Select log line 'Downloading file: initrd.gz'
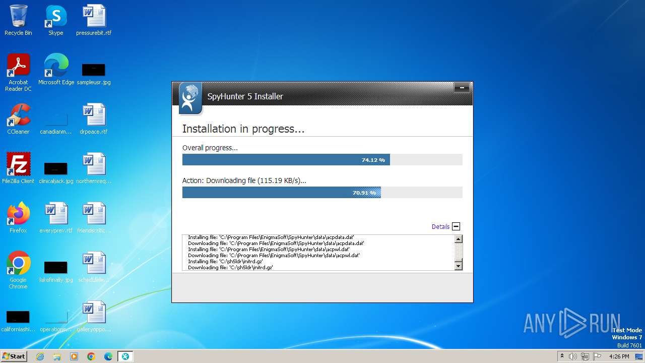 pos(230,268)
